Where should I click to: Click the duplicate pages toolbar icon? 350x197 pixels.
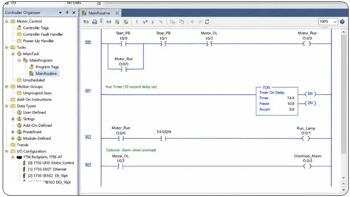point(182,22)
